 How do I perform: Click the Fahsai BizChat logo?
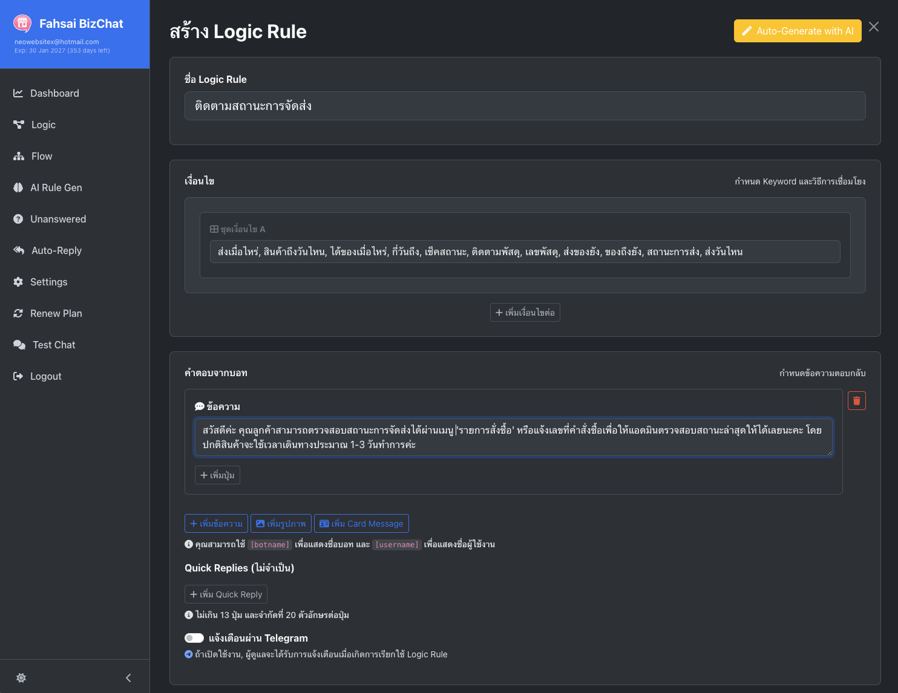tap(22, 23)
